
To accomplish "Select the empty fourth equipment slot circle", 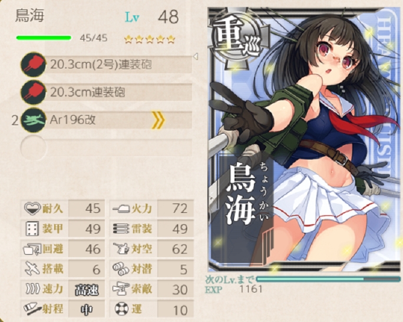I will [x=33, y=148].
